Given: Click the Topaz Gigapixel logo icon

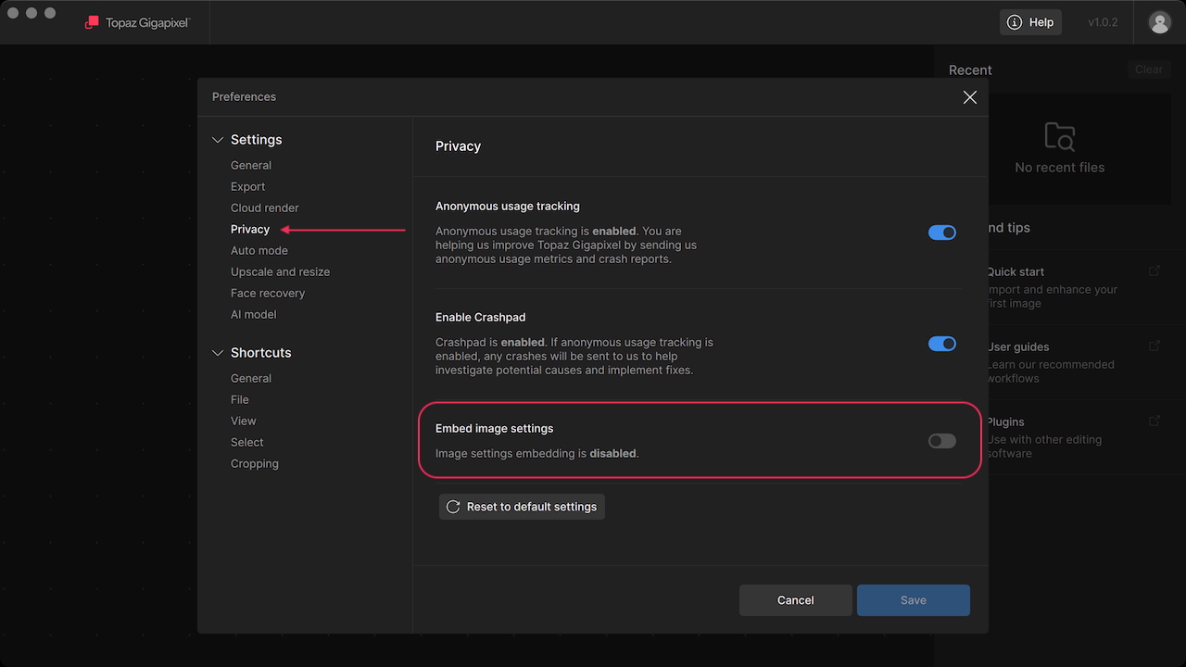Looking at the screenshot, I should (92, 22).
